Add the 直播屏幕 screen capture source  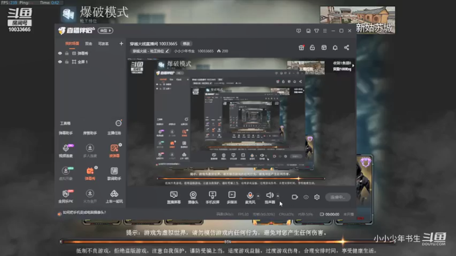[x=174, y=197]
